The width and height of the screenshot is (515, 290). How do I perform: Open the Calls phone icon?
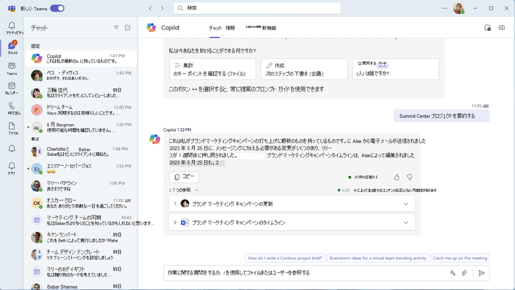(x=12, y=106)
